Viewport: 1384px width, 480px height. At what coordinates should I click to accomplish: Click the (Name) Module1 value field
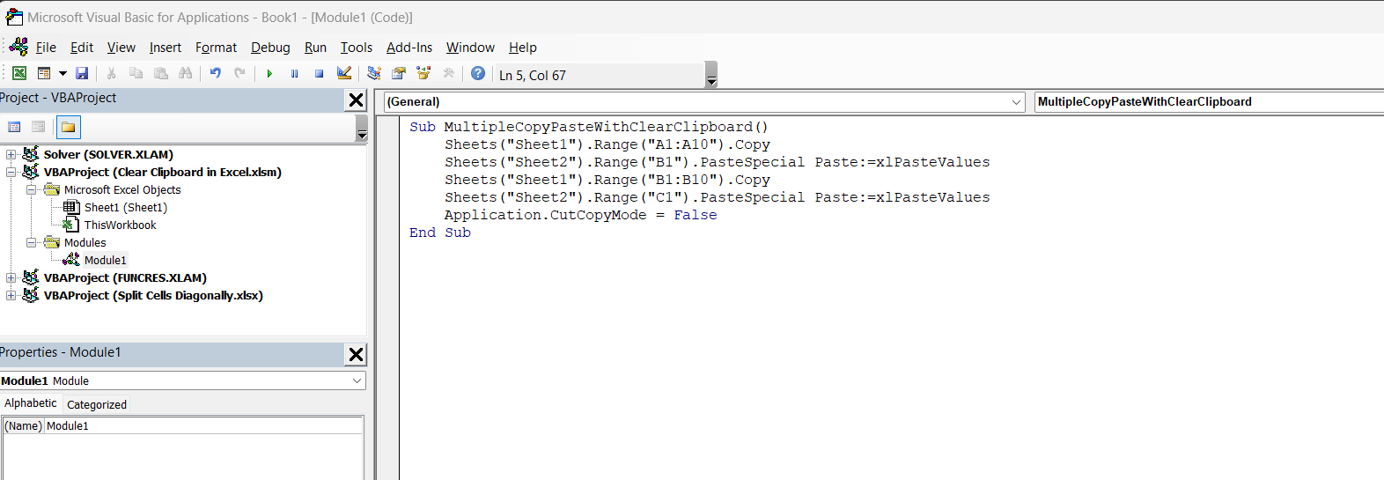[203, 425]
